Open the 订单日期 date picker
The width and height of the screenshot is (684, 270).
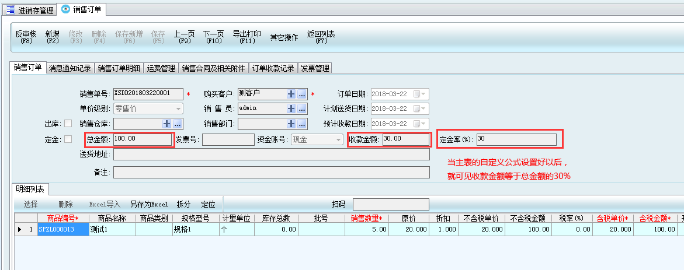tap(420, 94)
